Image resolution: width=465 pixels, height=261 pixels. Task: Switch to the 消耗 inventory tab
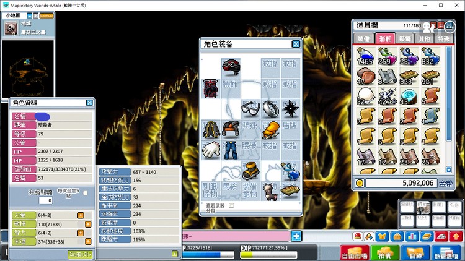click(384, 38)
